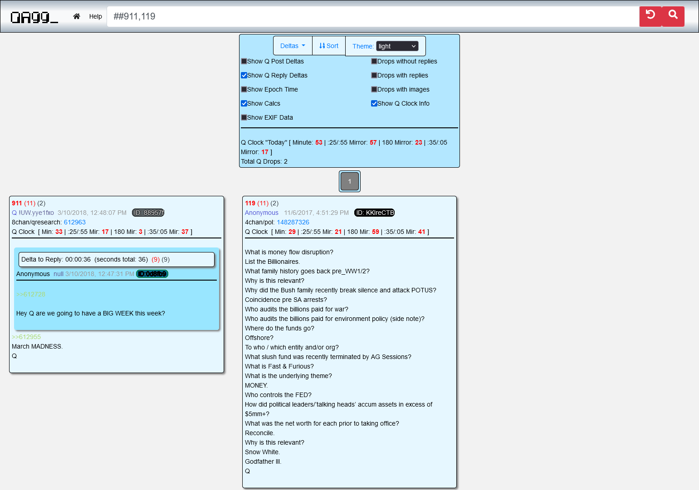This screenshot has width=699, height=490.
Task: Click 'What is money flow disruption?' line
Action: point(289,252)
